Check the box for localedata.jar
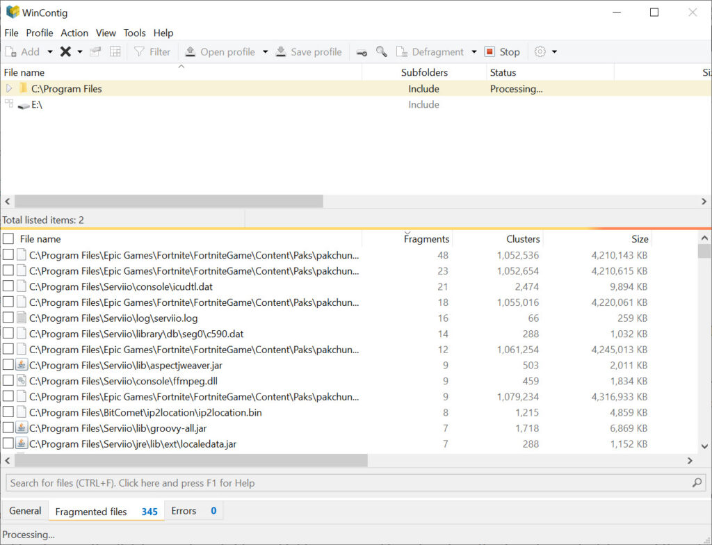 click(8, 444)
